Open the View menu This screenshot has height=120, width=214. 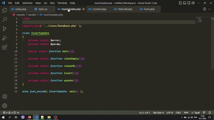(38, 3)
